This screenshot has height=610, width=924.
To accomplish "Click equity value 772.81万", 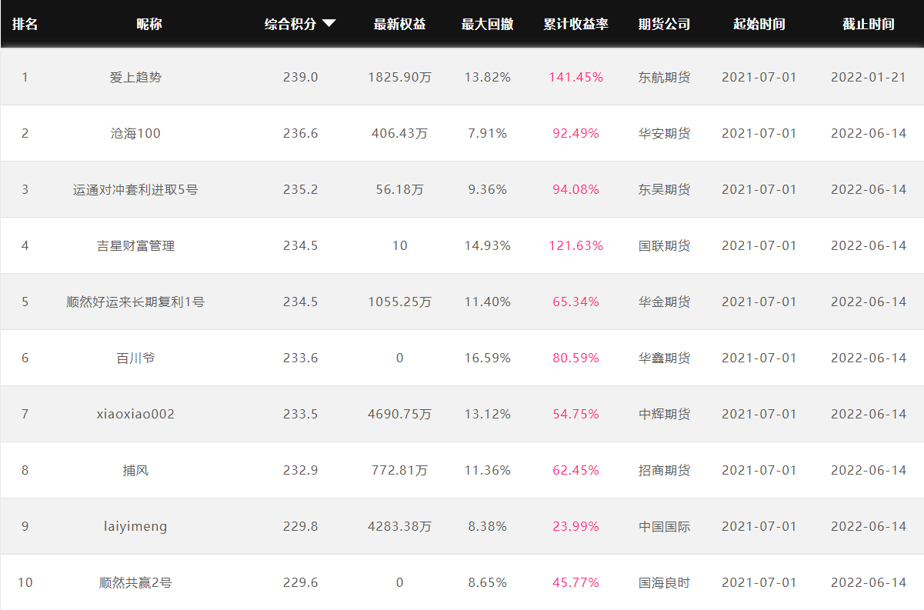I will coord(399,470).
